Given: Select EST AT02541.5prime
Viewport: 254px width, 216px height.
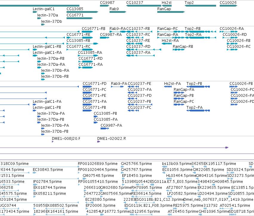Looking at the screenshot, I should pyautogui.click(x=235, y=206).
